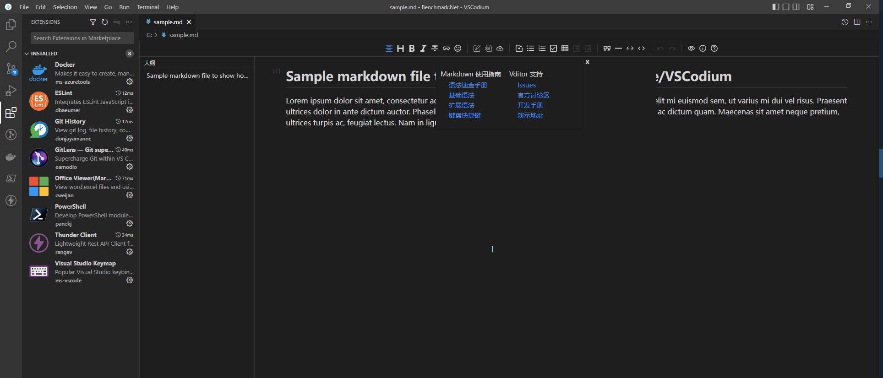Insert a task list checkbox
Screen dimensions: 883x378
click(x=553, y=49)
